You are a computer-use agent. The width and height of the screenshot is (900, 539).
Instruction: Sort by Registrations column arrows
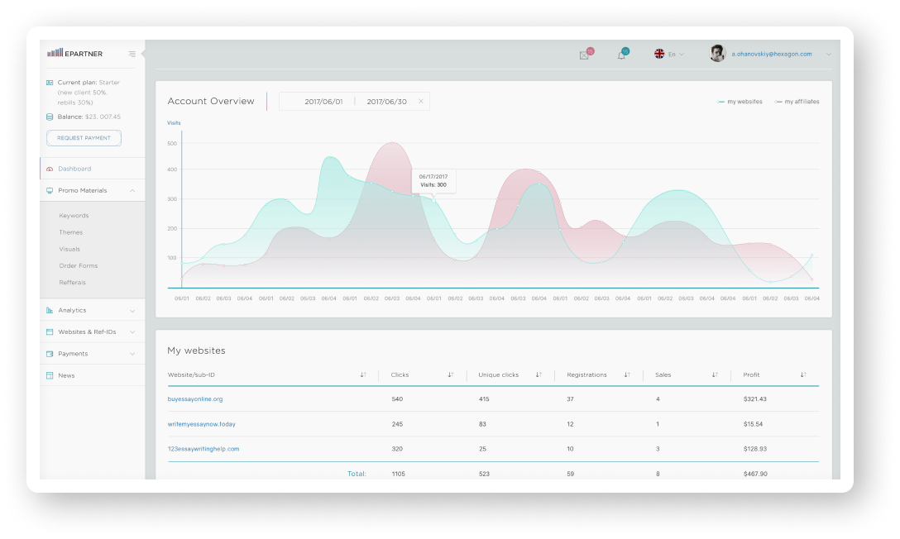click(x=627, y=375)
